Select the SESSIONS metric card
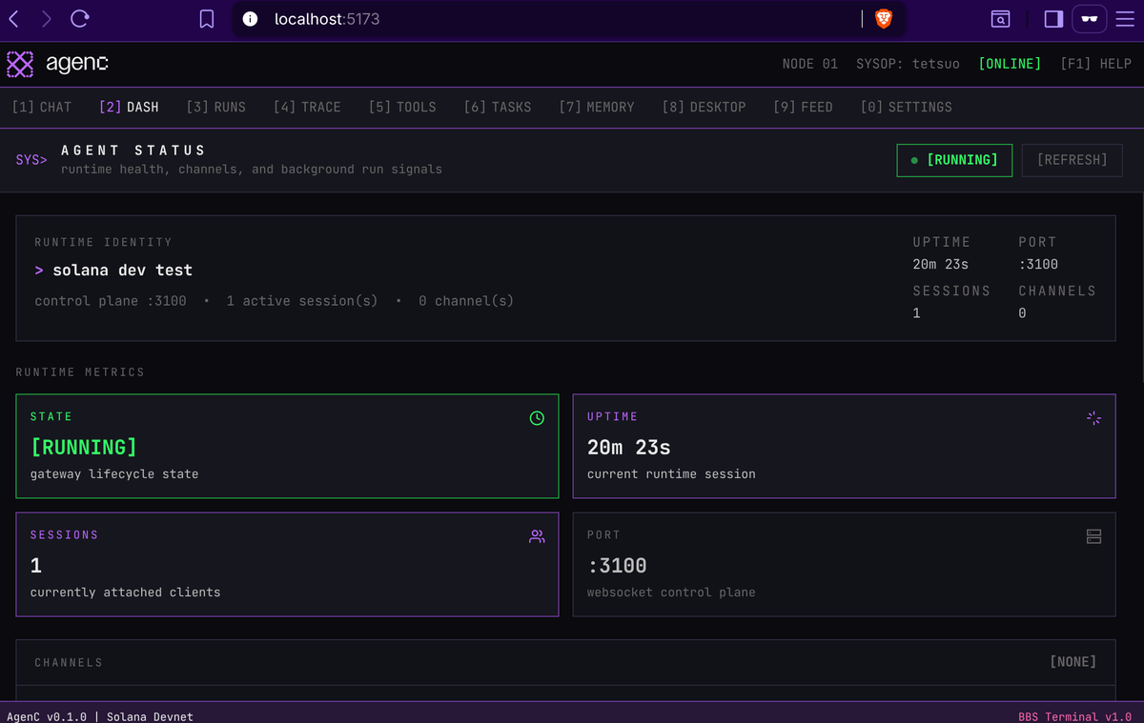This screenshot has height=723, width=1144. click(287, 564)
